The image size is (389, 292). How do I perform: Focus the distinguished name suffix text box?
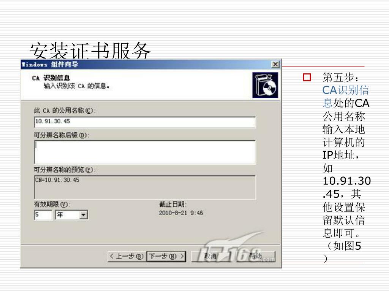tap(145, 152)
